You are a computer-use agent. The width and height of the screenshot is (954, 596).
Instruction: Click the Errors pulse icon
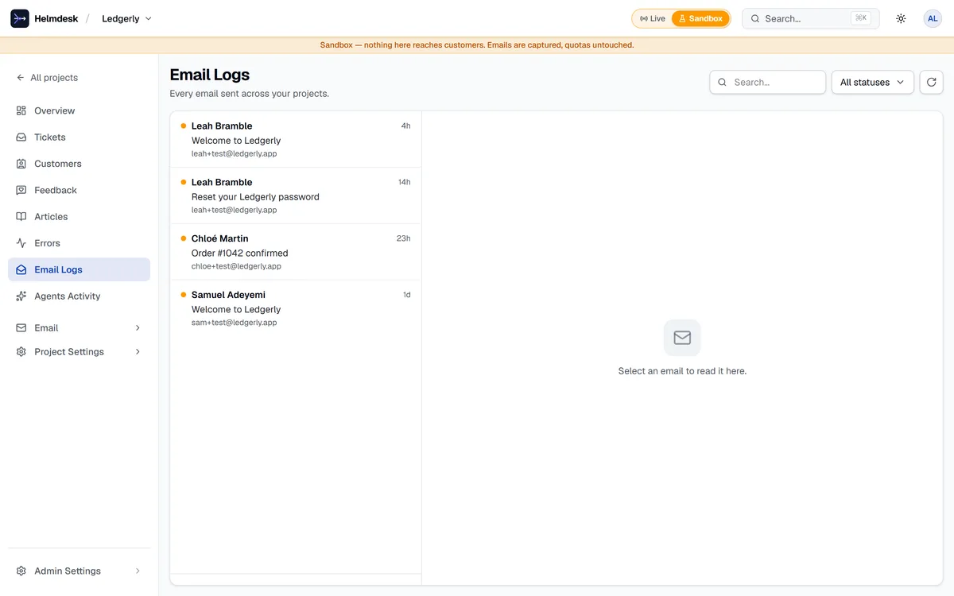(21, 243)
